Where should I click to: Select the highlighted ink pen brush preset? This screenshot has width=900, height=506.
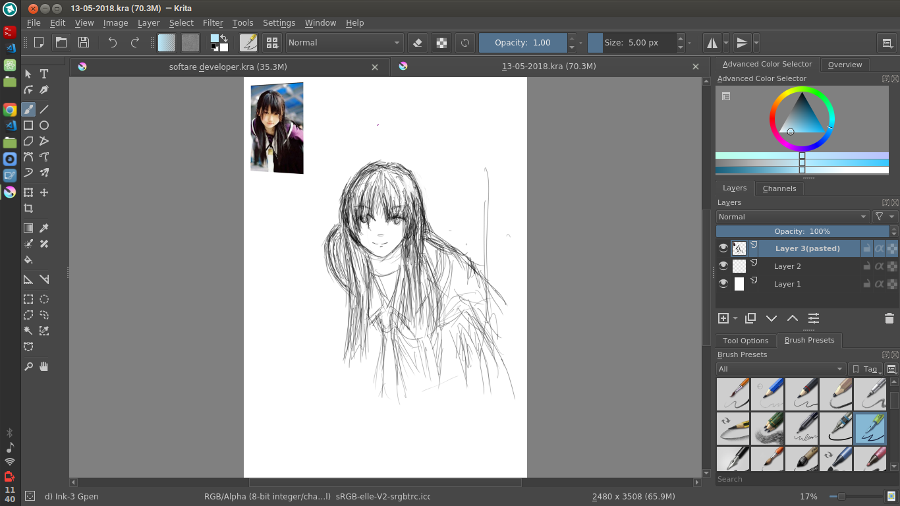(870, 428)
